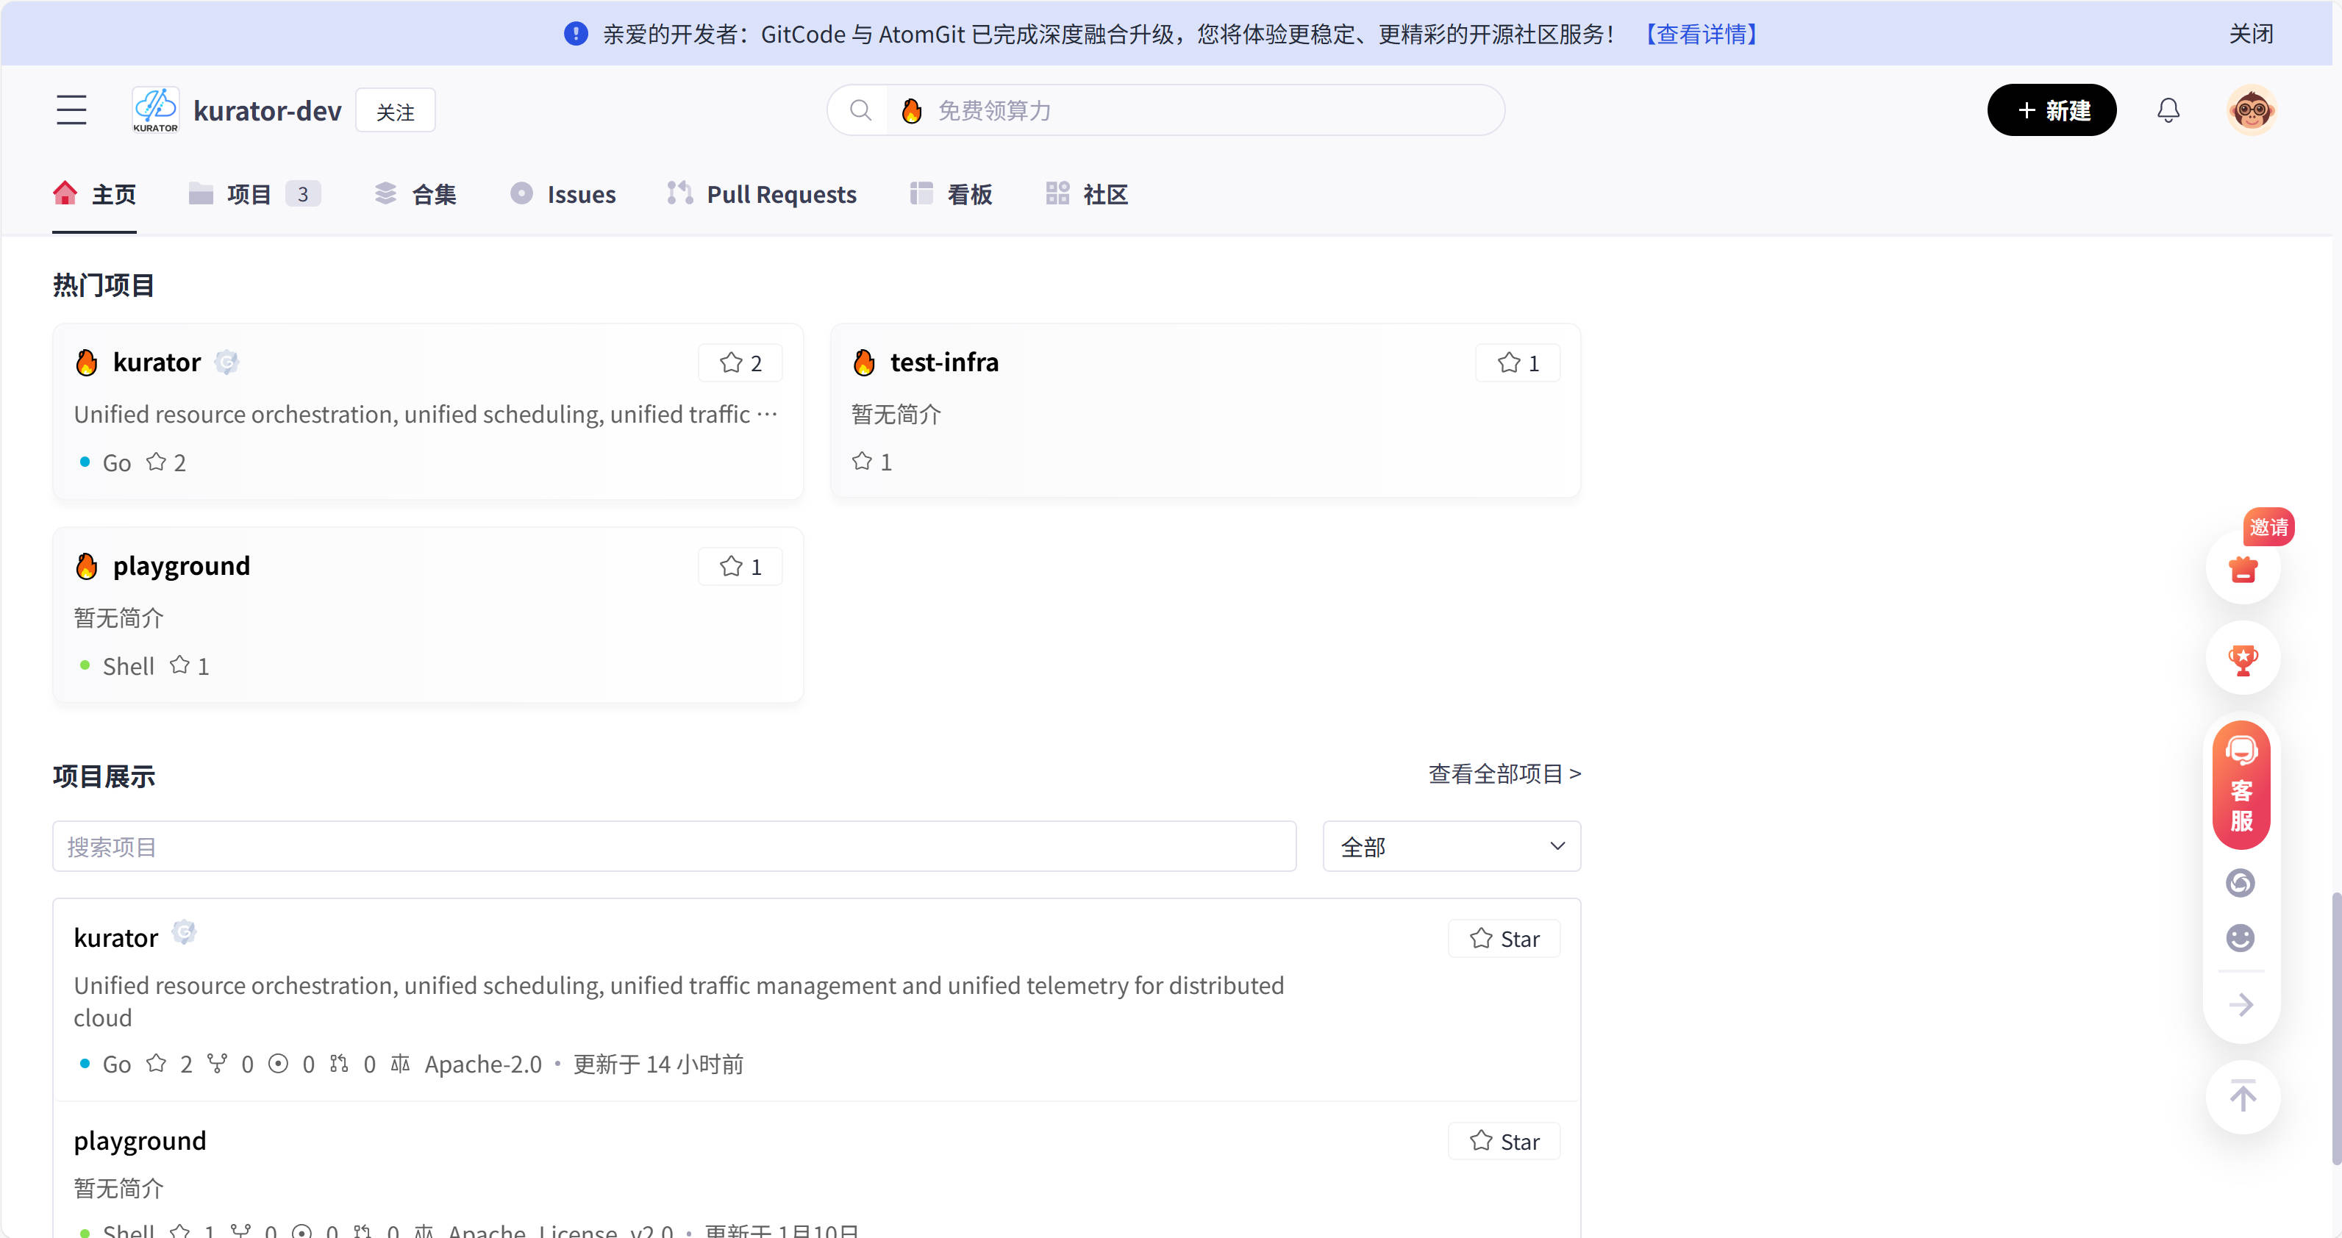2342x1238 pixels.
Task: Expand the smiley feedback icon in sidebar
Action: [2241, 938]
